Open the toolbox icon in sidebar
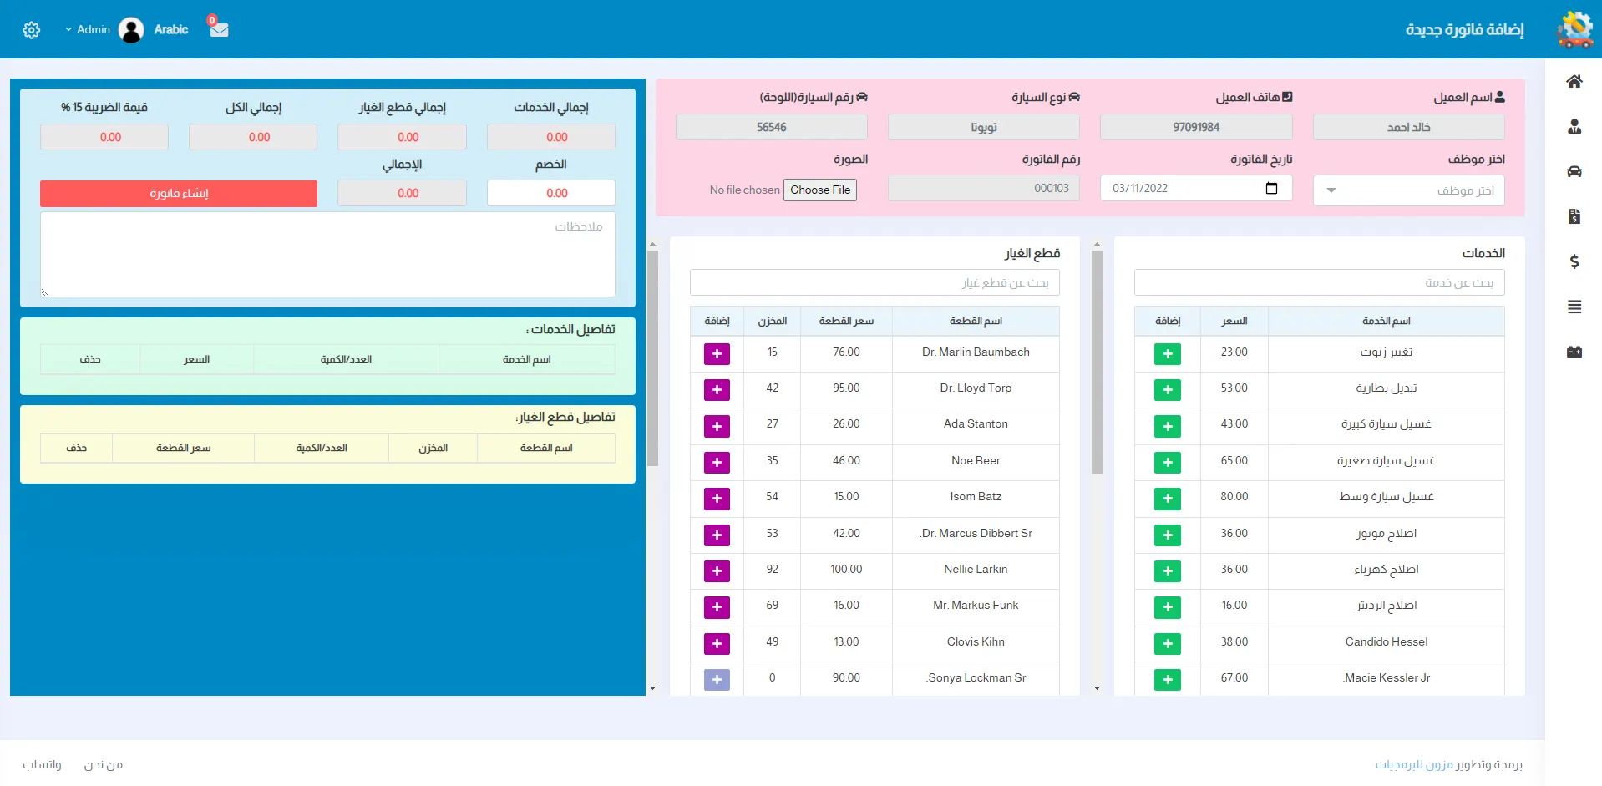This screenshot has height=786, width=1602. [1574, 352]
